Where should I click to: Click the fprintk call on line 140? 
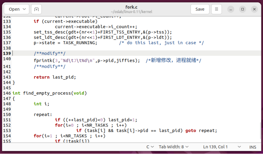[x=87, y=60]
